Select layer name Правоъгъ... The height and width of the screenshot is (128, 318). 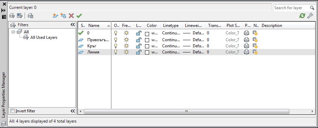coord(98,39)
